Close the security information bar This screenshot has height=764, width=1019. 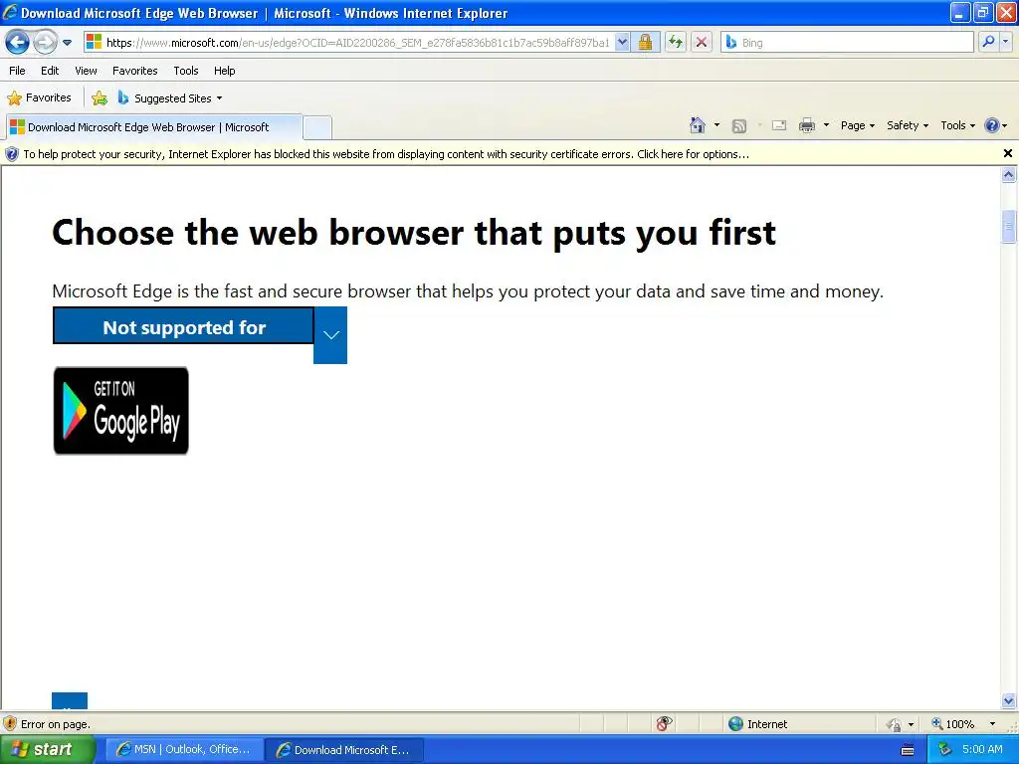click(1007, 153)
